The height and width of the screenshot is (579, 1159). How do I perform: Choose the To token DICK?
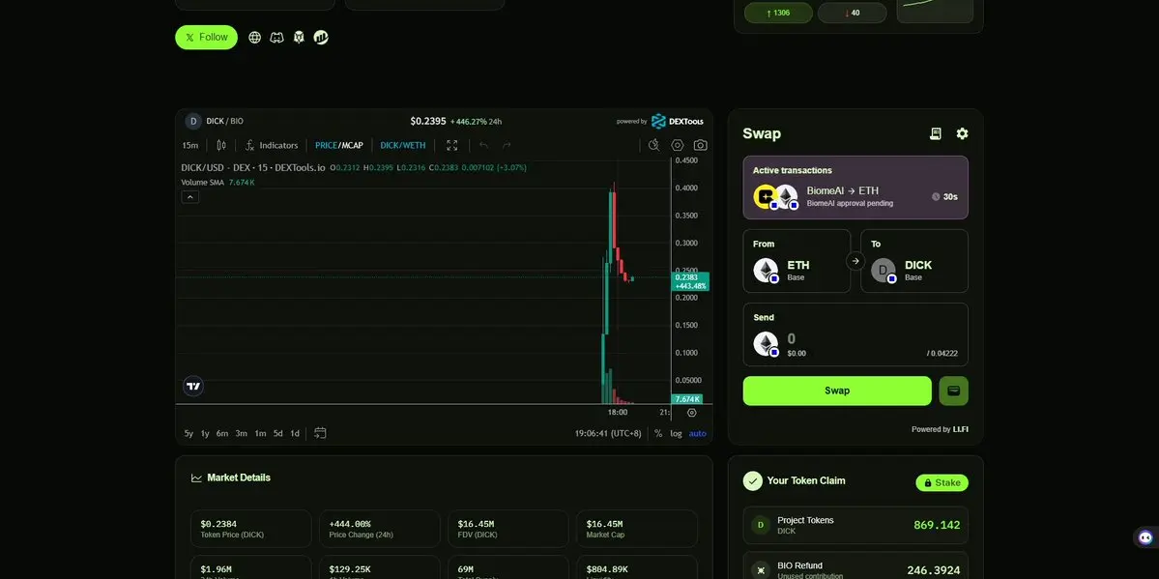914,261
